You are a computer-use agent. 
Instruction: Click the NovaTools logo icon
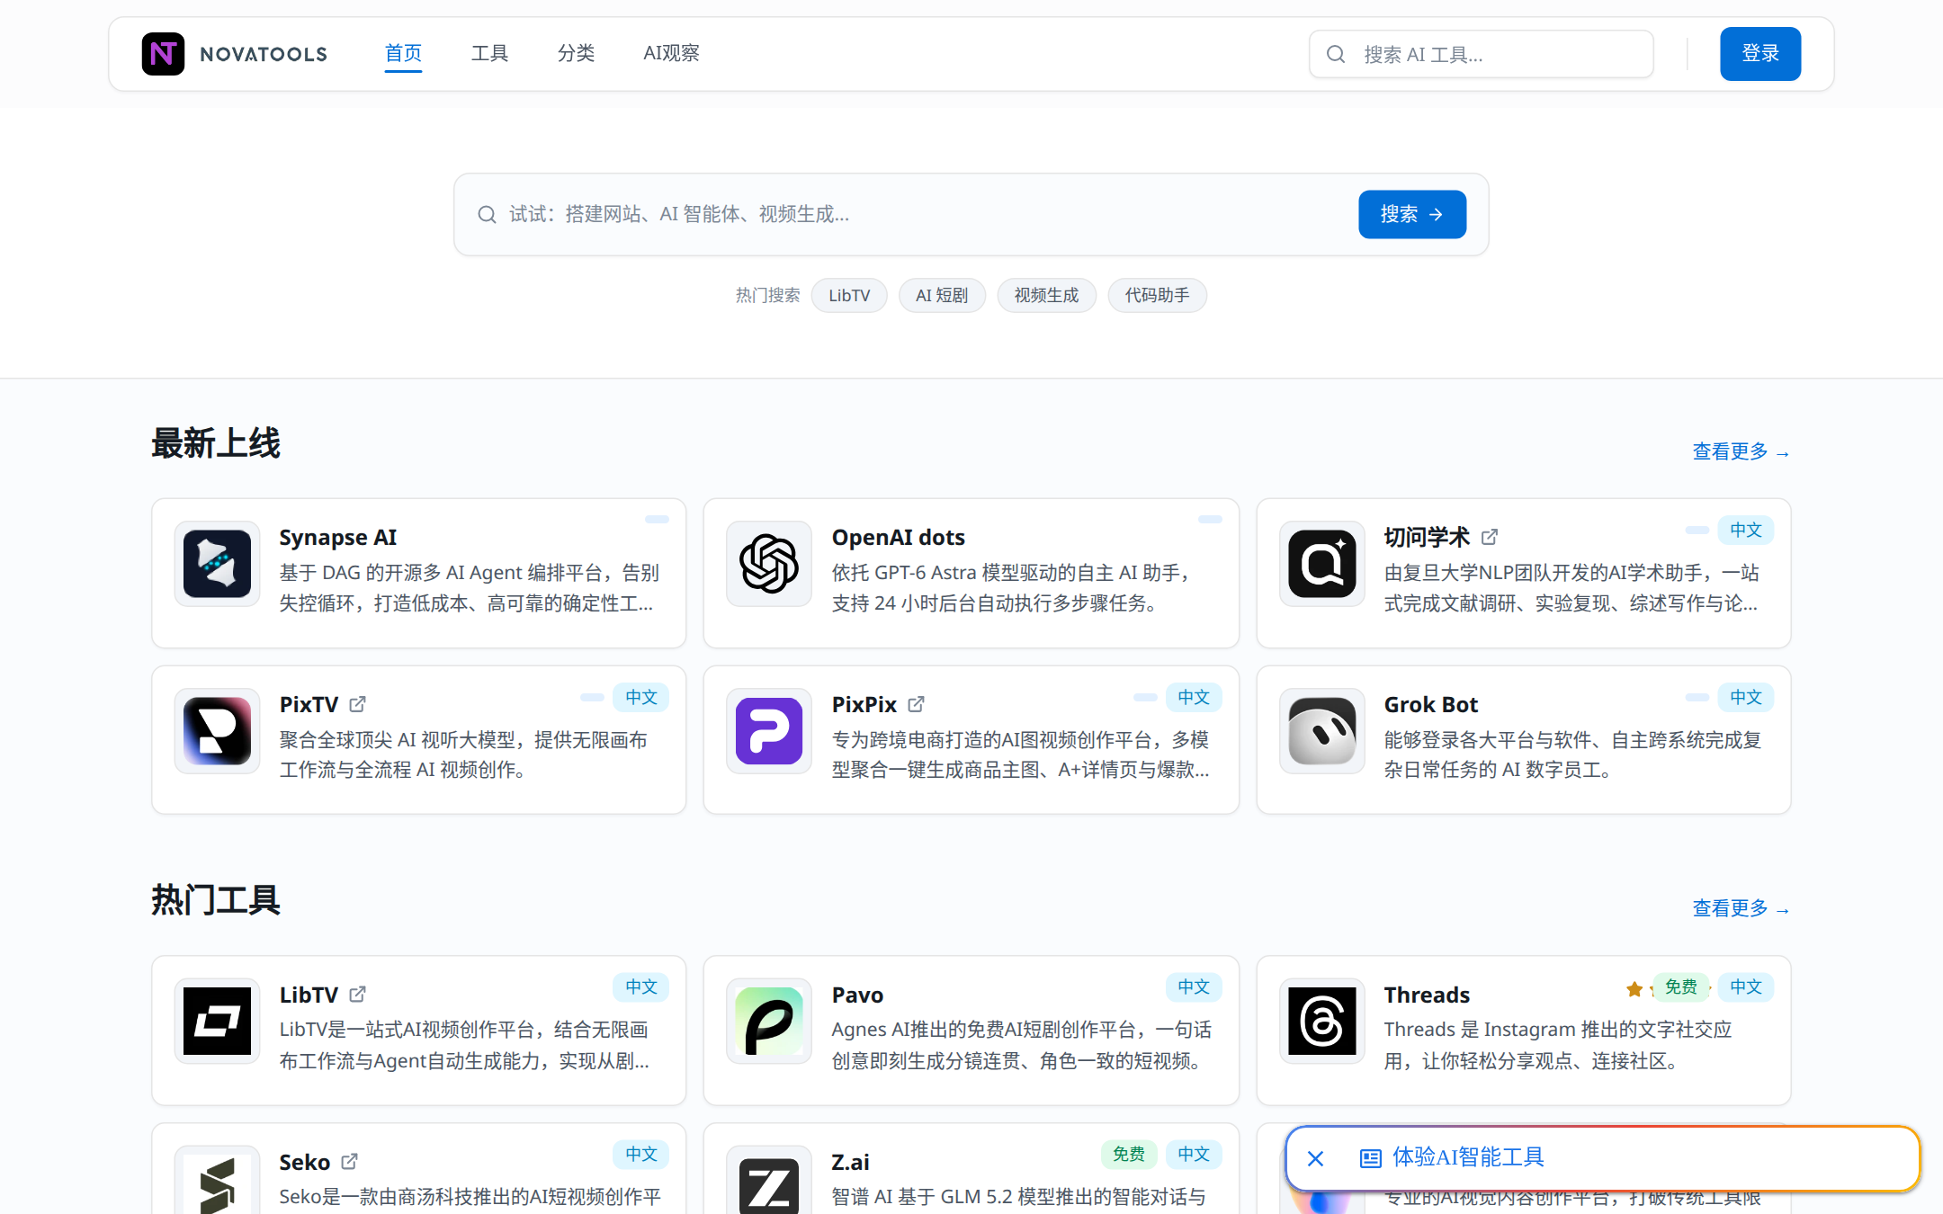[163, 54]
